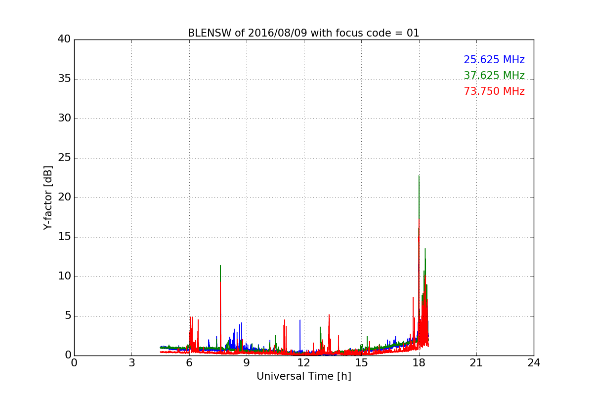Click y-axis tick value 5
The height and width of the screenshot is (395, 593).
click(67, 316)
